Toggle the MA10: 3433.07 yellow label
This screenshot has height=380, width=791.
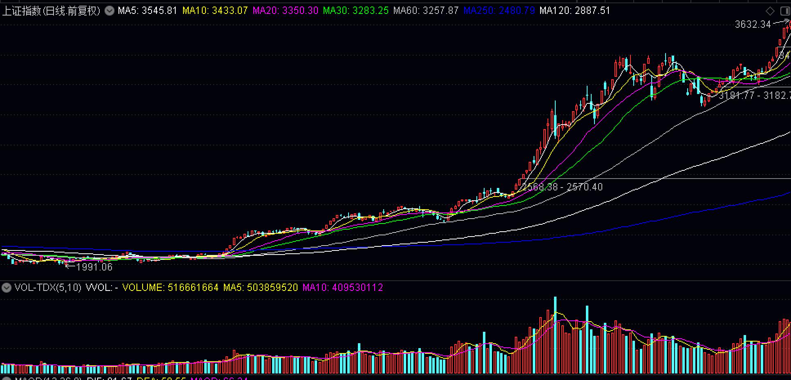[215, 10]
